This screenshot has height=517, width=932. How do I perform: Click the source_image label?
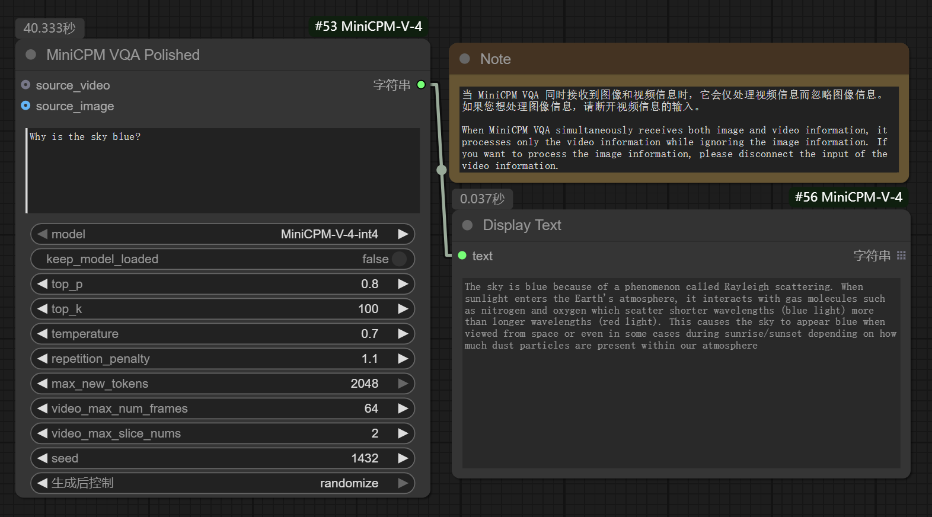tap(75, 106)
